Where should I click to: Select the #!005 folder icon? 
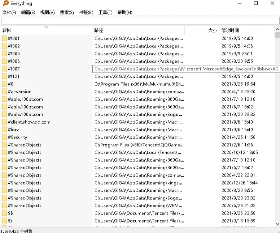tap(4, 54)
